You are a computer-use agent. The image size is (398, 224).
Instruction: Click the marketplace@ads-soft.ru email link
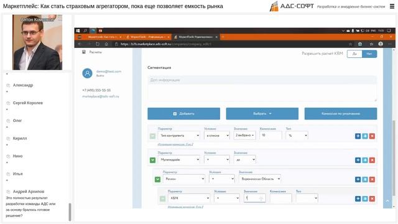[101, 96]
